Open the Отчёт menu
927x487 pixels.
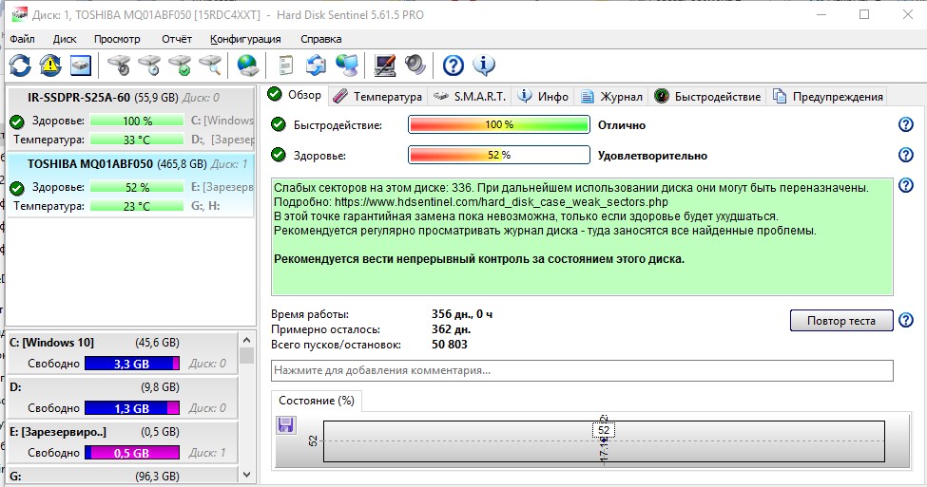[x=176, y=39]
